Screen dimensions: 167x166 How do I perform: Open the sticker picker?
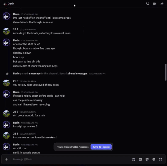147,159
